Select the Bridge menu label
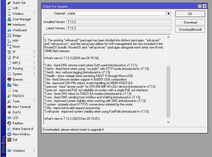 (x=17, y=36)
